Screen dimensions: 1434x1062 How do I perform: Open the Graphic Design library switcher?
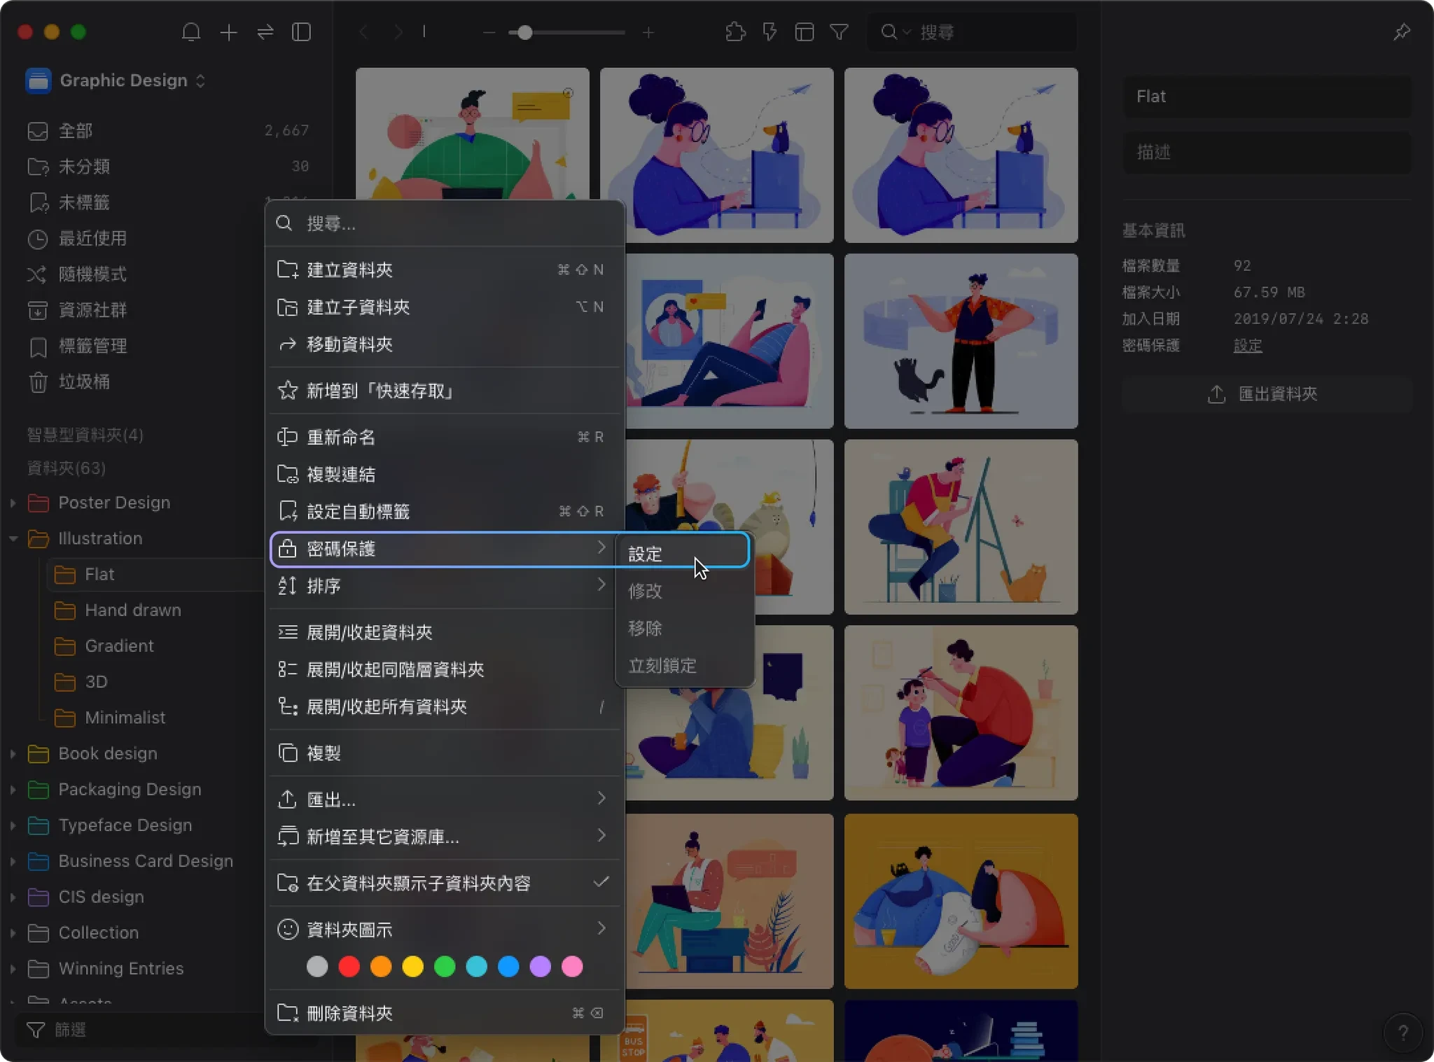pos(116,81)
